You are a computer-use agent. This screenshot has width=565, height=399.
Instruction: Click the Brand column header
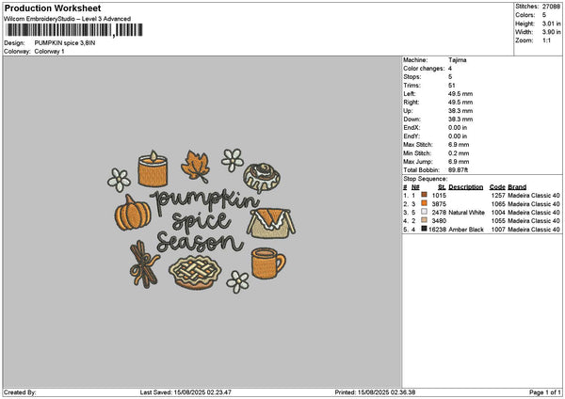click(517, 187)
